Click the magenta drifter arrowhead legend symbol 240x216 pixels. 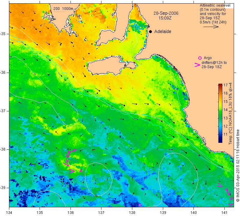[197, 65]
